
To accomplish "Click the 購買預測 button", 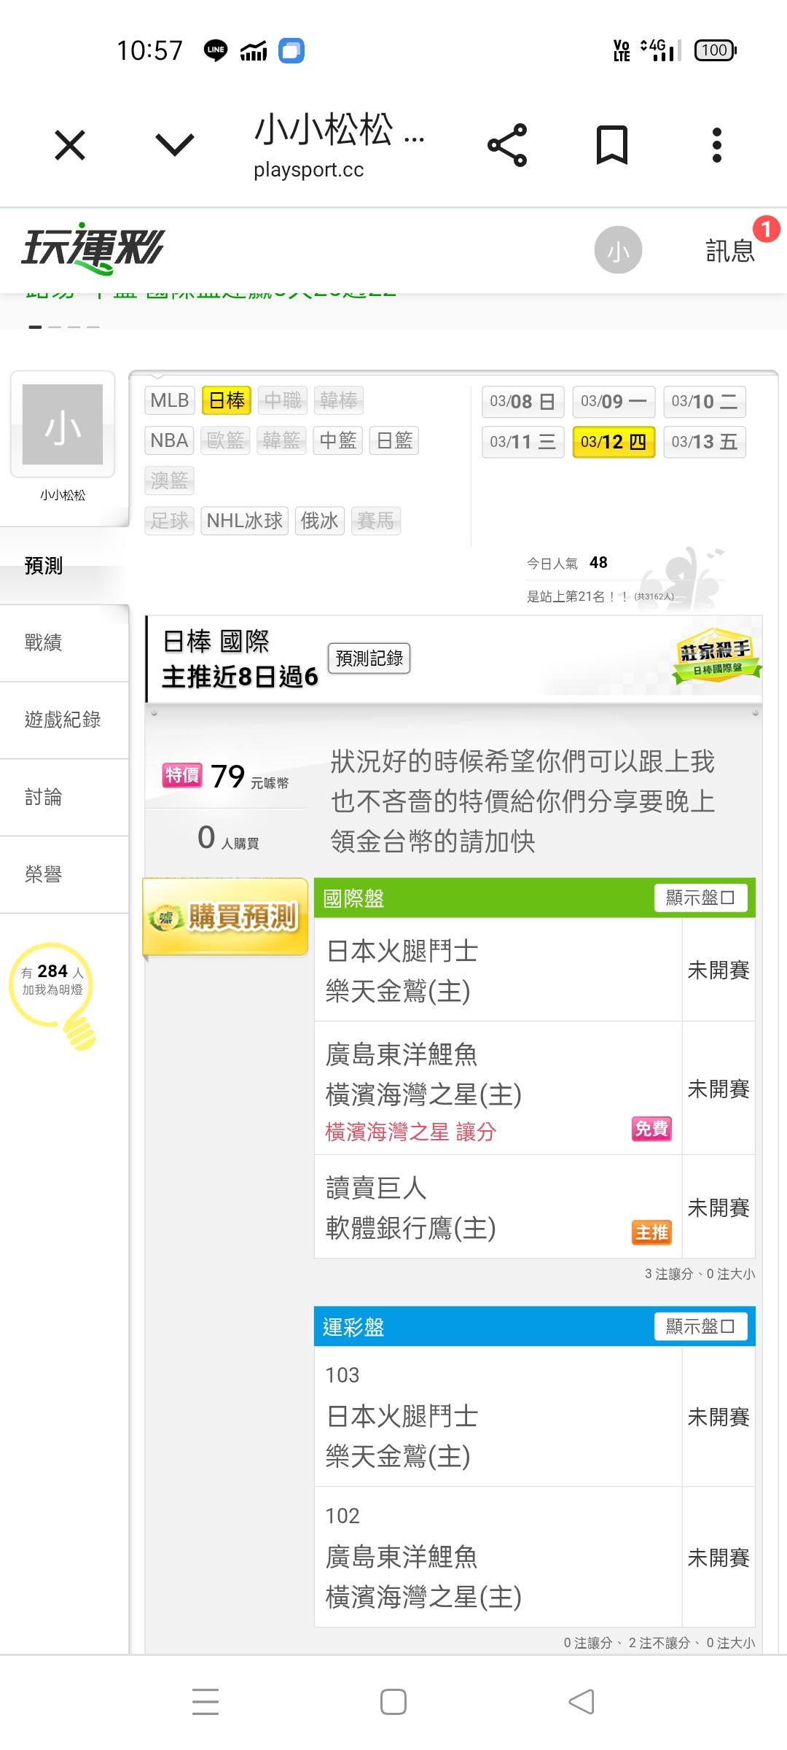I will point(226,917).
